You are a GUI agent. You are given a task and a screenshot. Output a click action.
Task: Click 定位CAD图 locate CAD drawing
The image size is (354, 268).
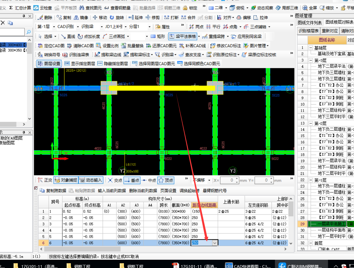[51, 46]
